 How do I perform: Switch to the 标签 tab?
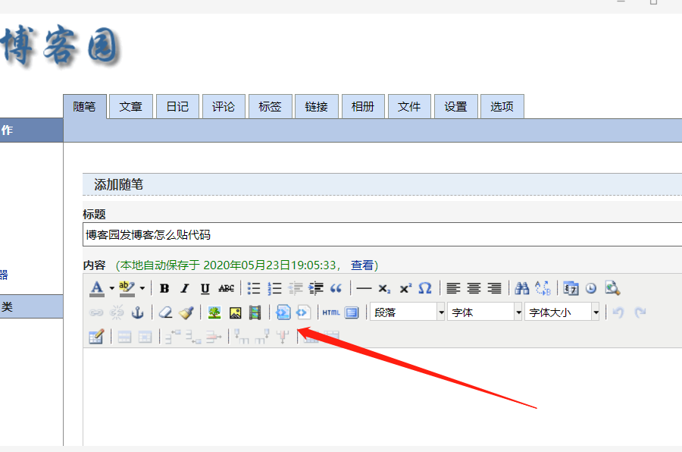click(270, 107)
